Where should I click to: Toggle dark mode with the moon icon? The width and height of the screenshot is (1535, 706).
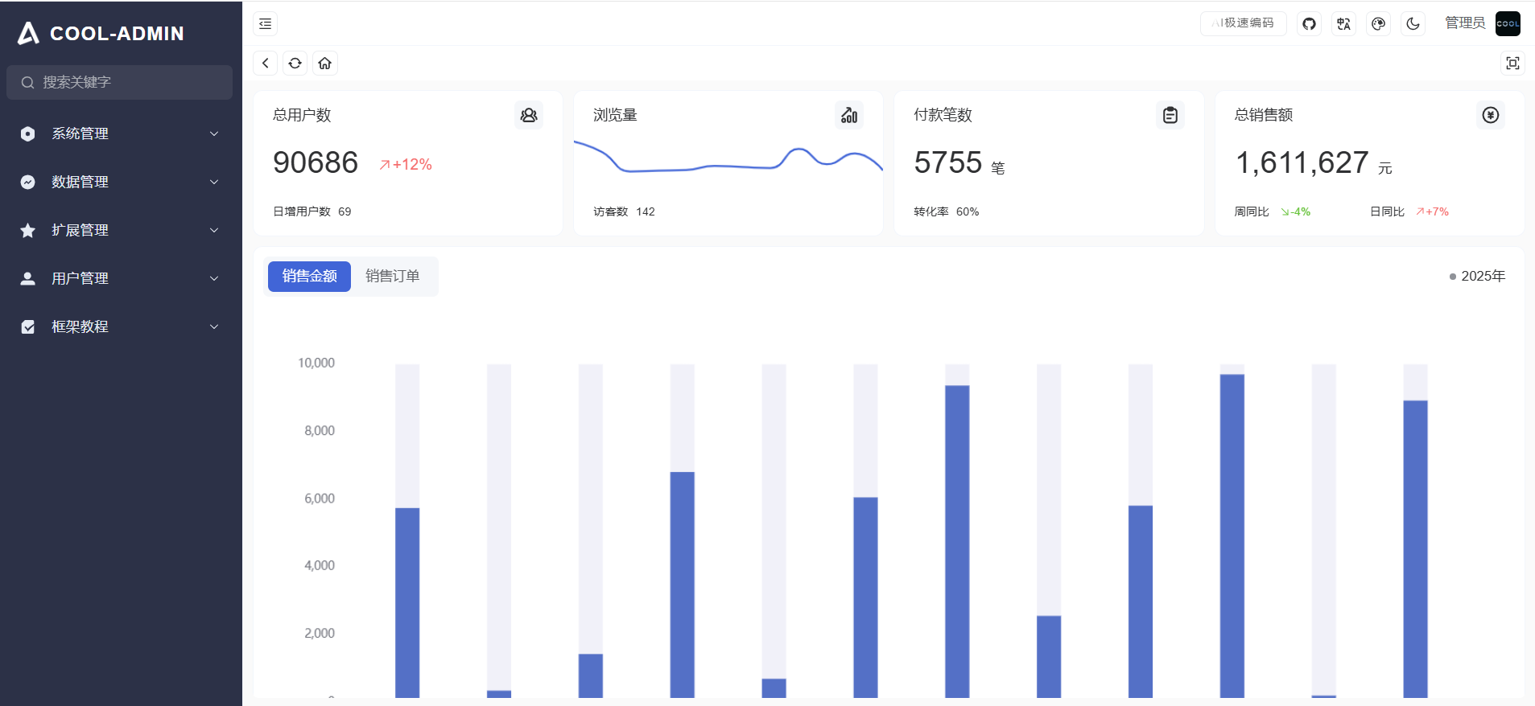[x=1413, y=24]
